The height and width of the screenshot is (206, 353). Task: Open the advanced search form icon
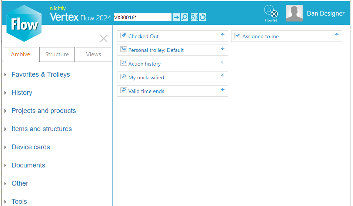[x=194, y=17]
